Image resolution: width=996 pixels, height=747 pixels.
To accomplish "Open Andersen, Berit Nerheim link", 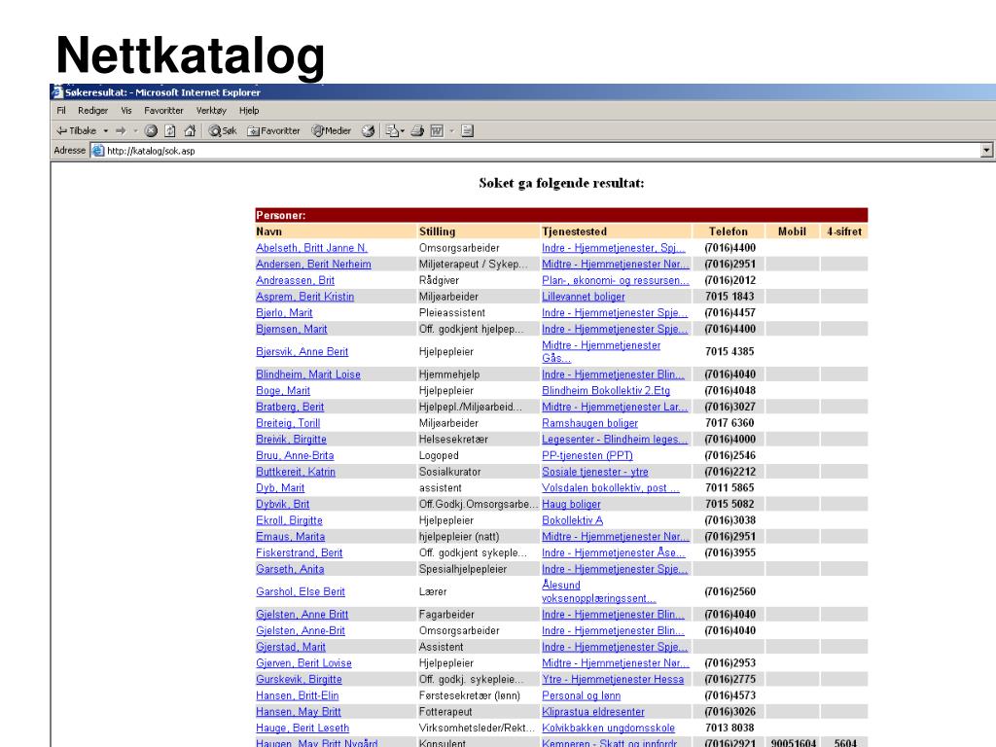I will click(313, 265).
